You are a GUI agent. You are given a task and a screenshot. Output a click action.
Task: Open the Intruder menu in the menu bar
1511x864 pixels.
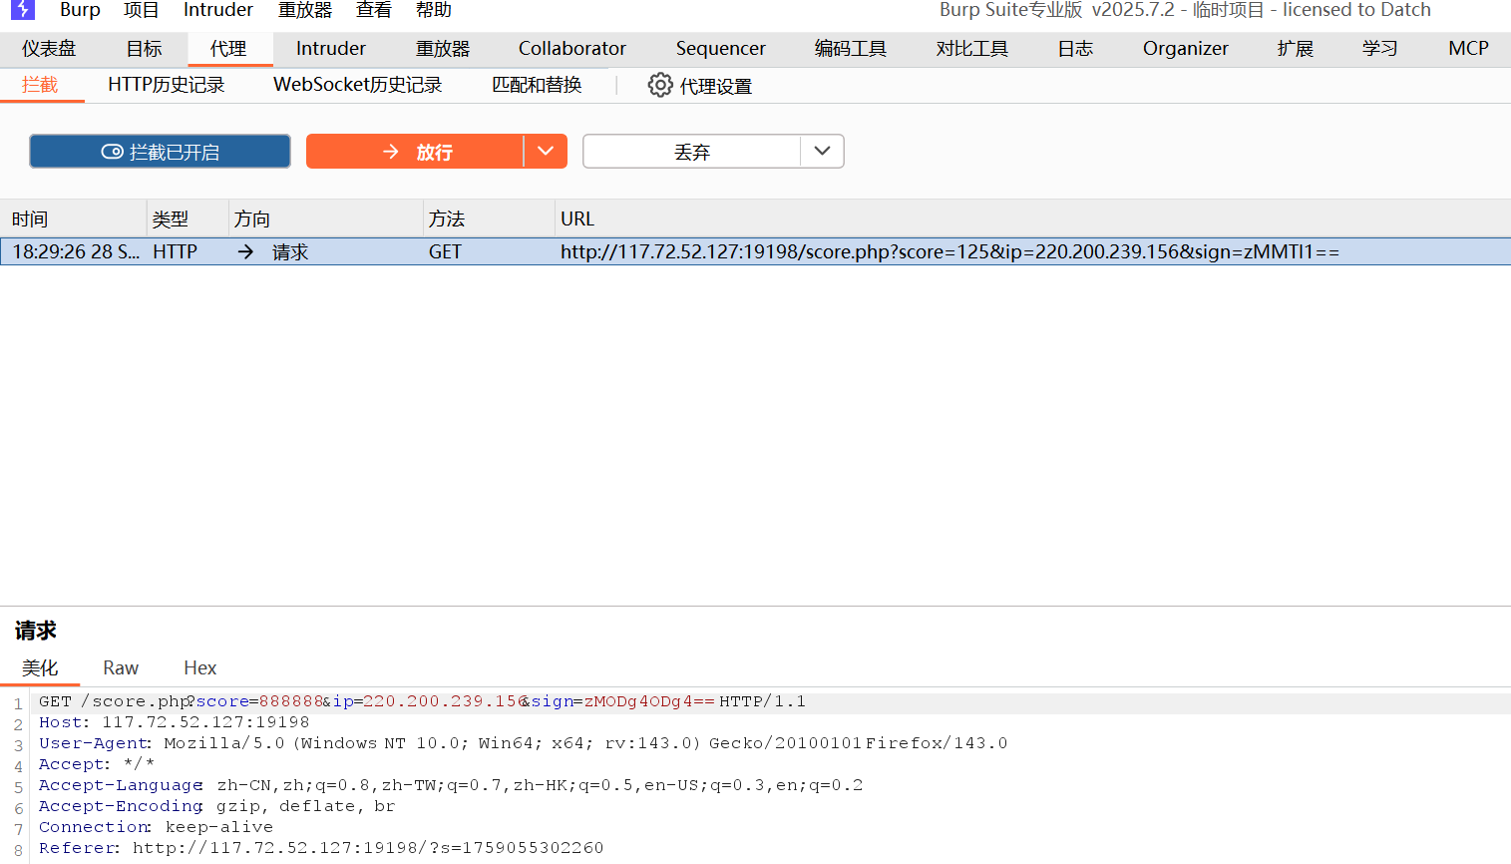pos(217,10)
